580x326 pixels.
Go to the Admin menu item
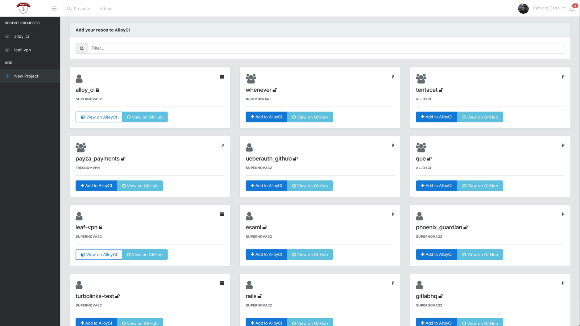pyautogui.click(x=106, y=9)
